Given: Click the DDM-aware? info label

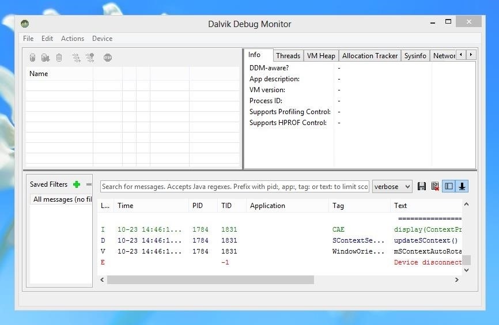Looking at the screenshot, I should 269,68.
